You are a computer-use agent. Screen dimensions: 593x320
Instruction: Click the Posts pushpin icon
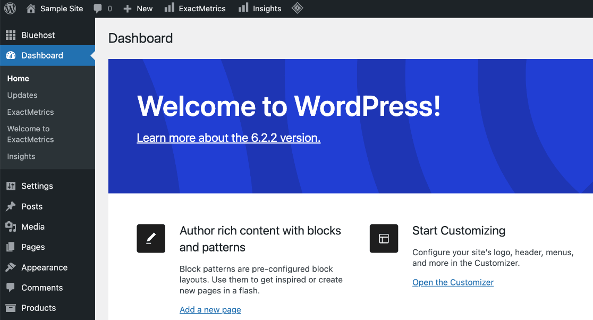pyautogui.click(x=11, y=206)
